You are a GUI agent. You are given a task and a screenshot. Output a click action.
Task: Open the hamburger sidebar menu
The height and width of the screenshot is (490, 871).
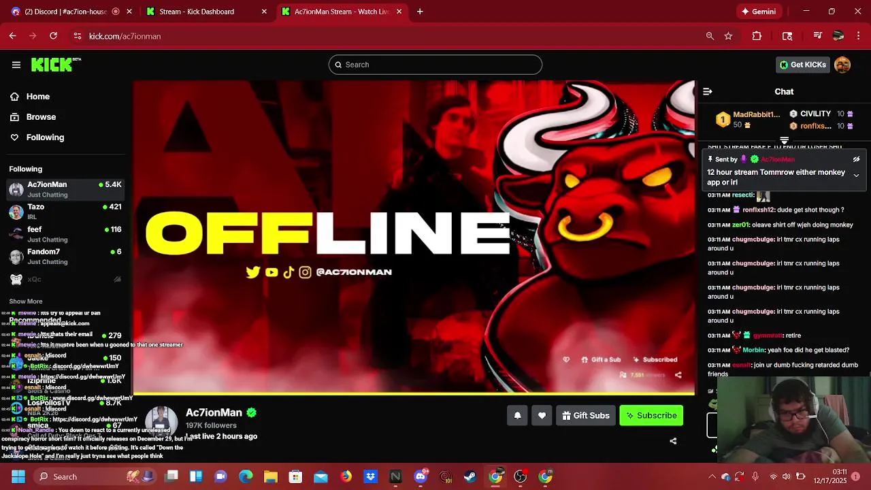point(16,65)
